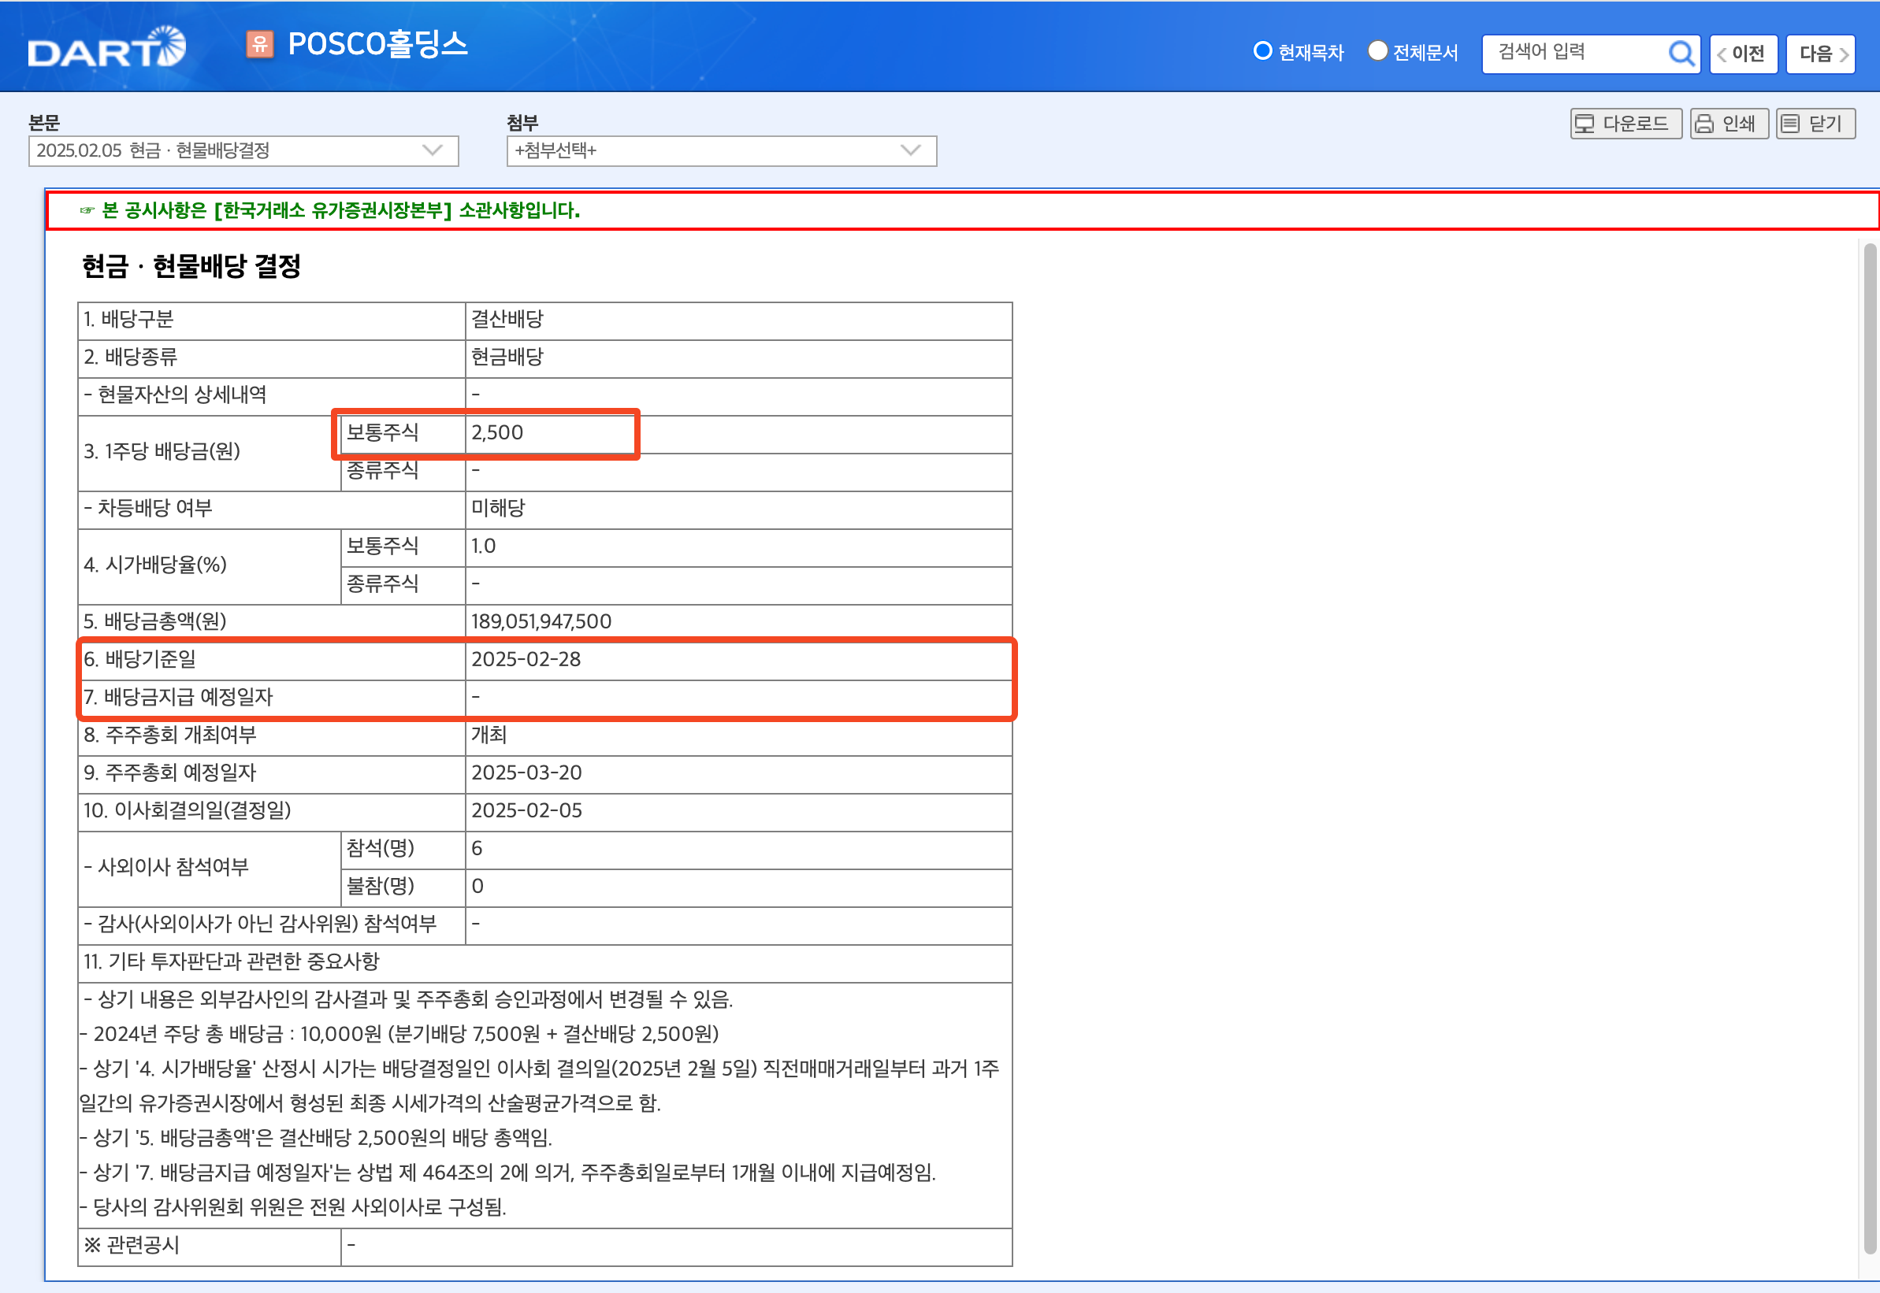Expand the 첨부 dropdown via its chevron arrow
This screenshot has width=1880, height=1293.
click(908, 150)
